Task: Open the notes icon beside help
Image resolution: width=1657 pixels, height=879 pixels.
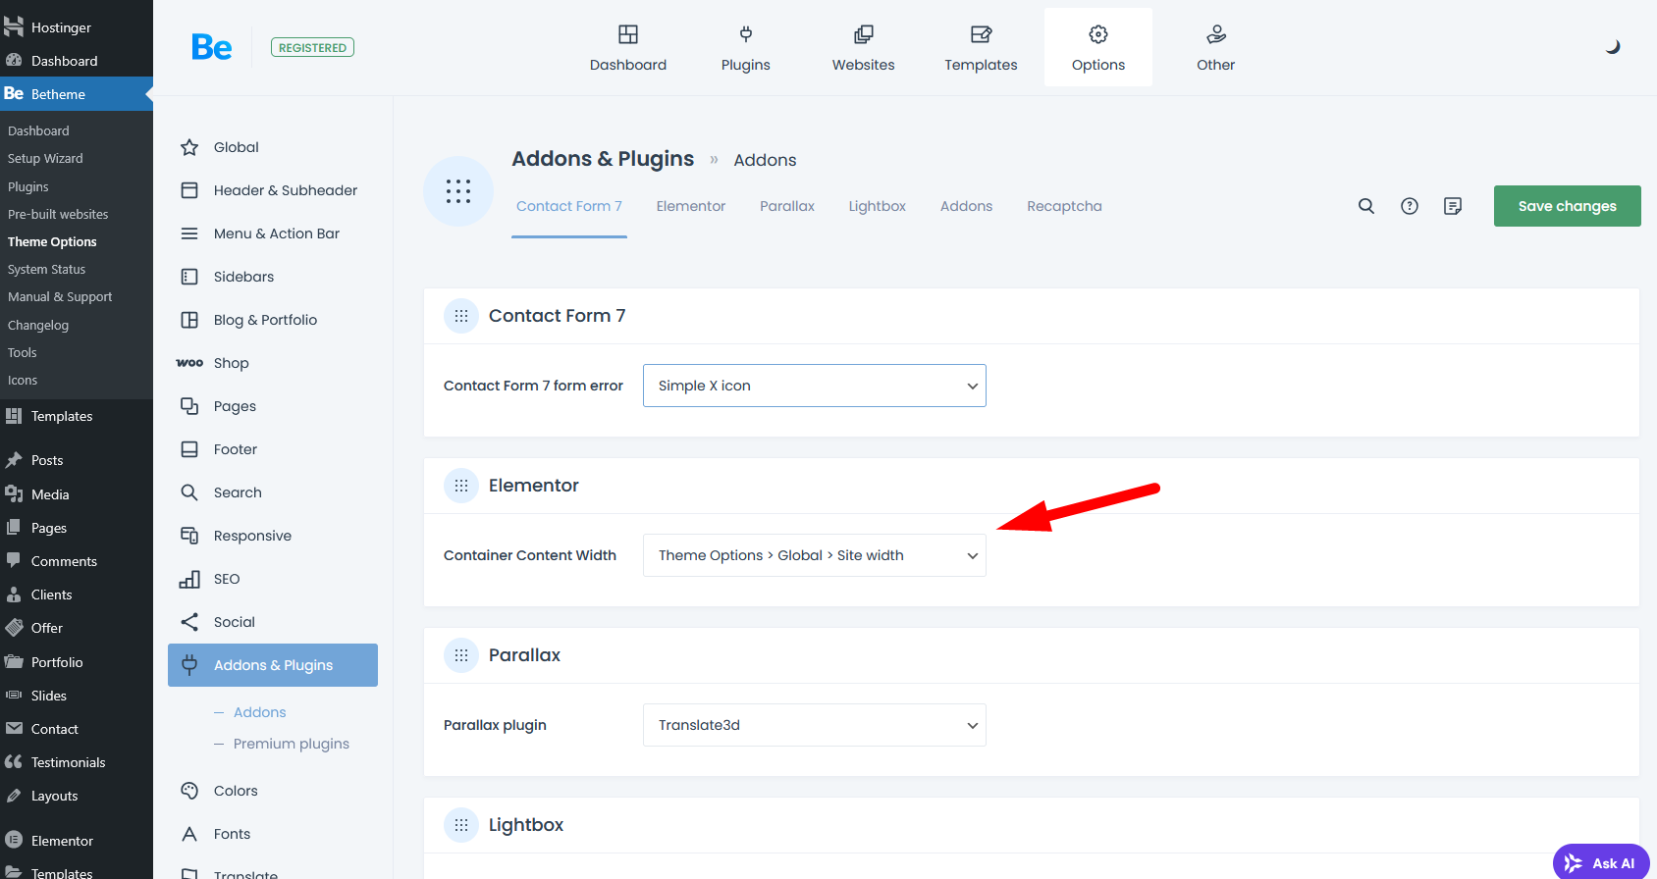Action: [x=1453, y=206]
